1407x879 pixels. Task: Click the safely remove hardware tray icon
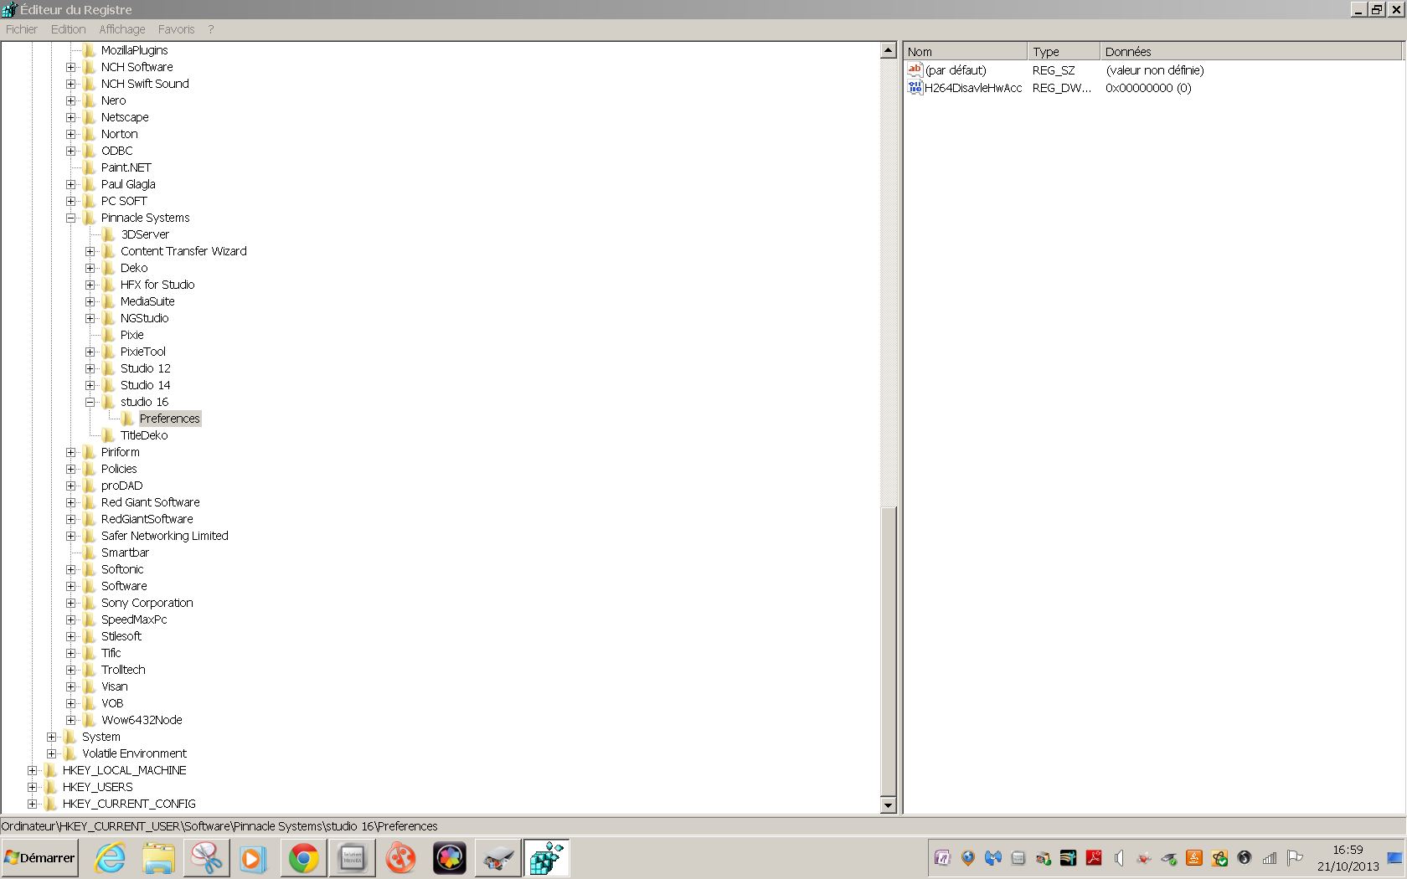click(1169, 858)
